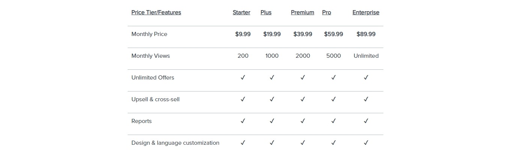
Task: Click Starter checkmark in Reports row
Action: [243, 121]
